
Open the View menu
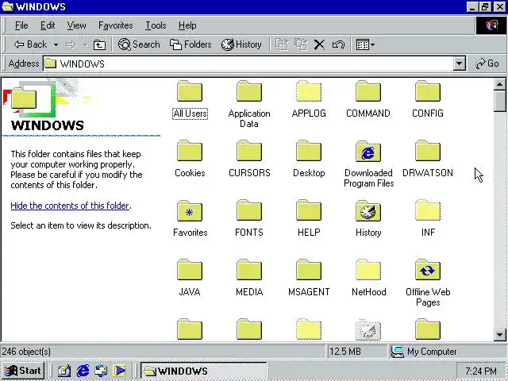[x=76, y=25]
